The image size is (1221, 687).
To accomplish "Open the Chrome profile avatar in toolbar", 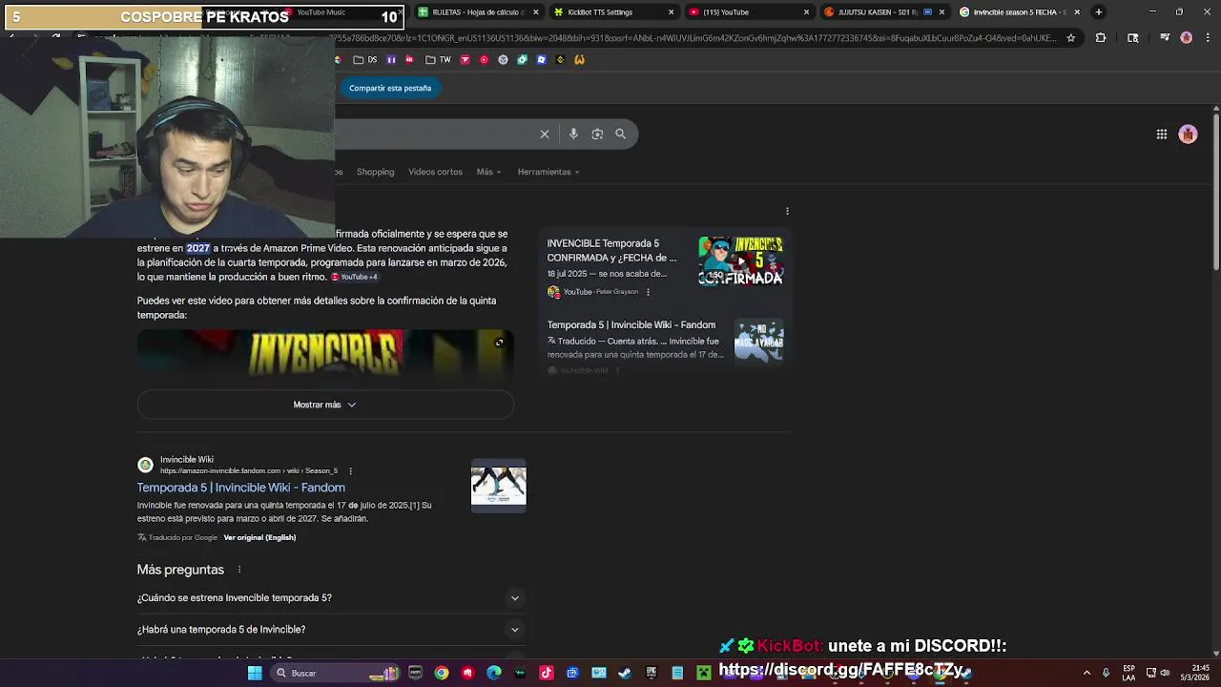I will pyautogui.click(x=1187, y=38).
